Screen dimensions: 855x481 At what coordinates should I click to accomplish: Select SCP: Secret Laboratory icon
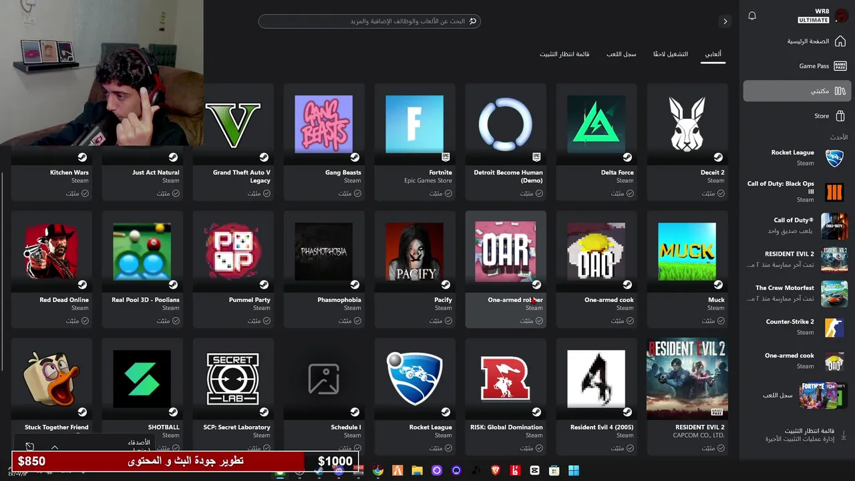click(x=232, y=379)
